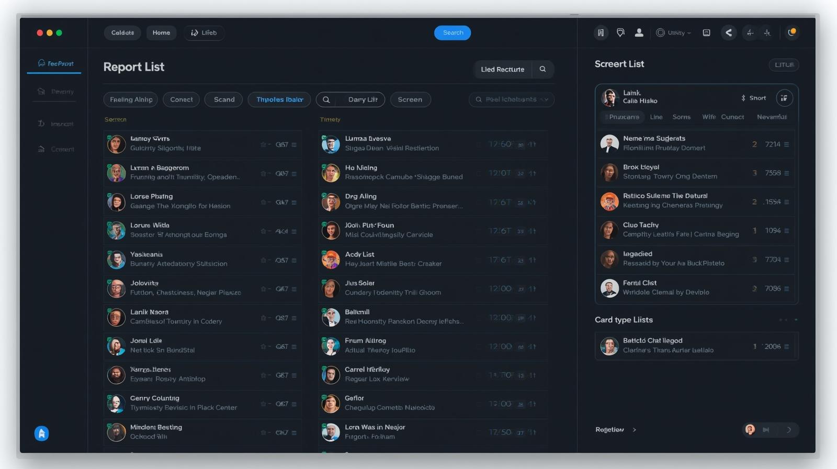Click the blue Search button

coord(453,32)
